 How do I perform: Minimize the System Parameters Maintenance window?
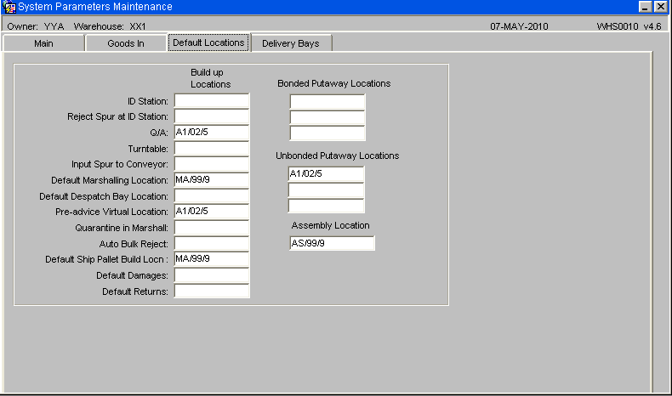pyautogui.click(x=645, y=7)
